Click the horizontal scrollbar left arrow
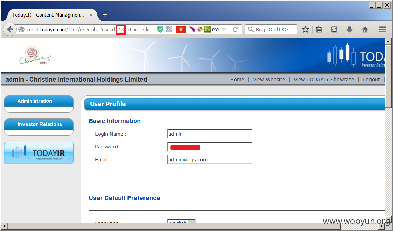The image size is (393, 231). (x=4, y=226)
